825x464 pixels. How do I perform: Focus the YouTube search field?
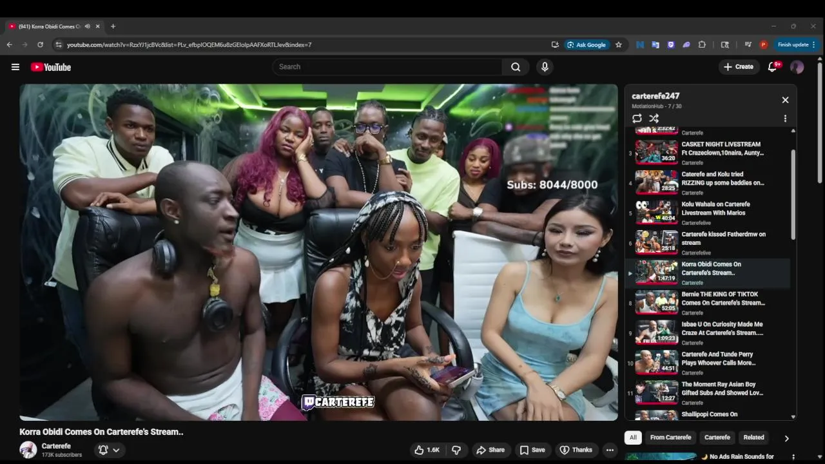pos(387,67)
